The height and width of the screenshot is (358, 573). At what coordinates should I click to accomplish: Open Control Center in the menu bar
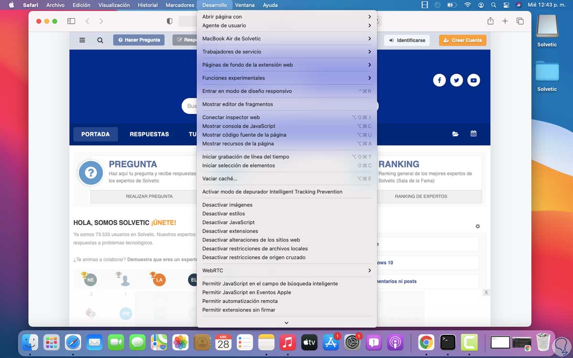pos(507,5)
